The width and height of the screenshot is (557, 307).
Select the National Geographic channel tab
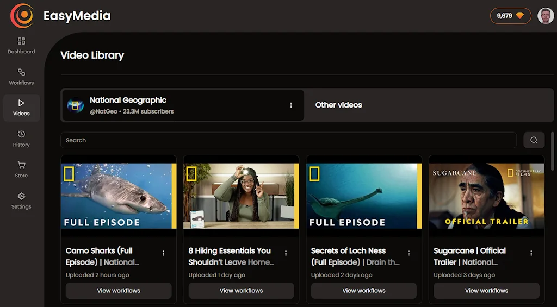[x=183, y=105]
